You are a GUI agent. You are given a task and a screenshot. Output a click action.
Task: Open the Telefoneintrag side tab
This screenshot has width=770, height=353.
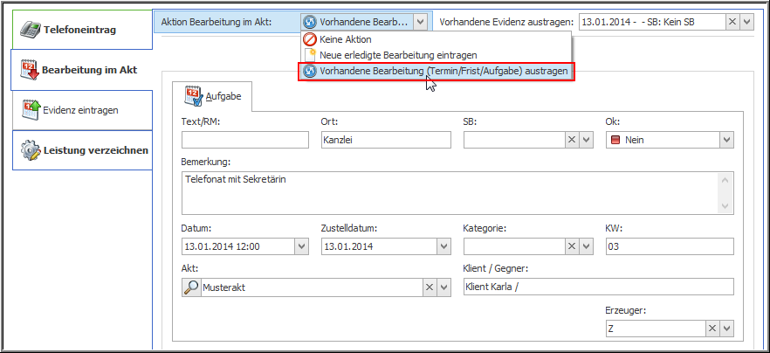[x=80, y=30]
